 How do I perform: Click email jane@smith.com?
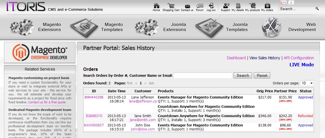click(143, 120)
